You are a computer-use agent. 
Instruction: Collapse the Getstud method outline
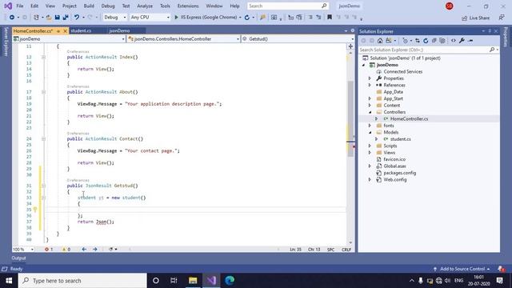coord(43,186)
